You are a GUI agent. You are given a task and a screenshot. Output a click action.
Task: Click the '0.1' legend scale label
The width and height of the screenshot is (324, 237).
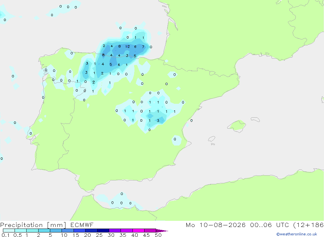click(6, 235)
